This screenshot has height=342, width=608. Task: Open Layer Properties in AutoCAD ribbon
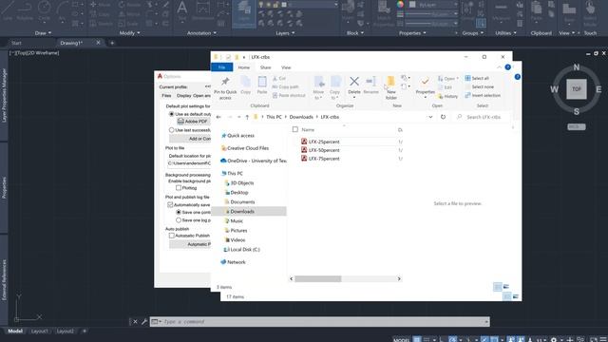click(x=244, y=14)
